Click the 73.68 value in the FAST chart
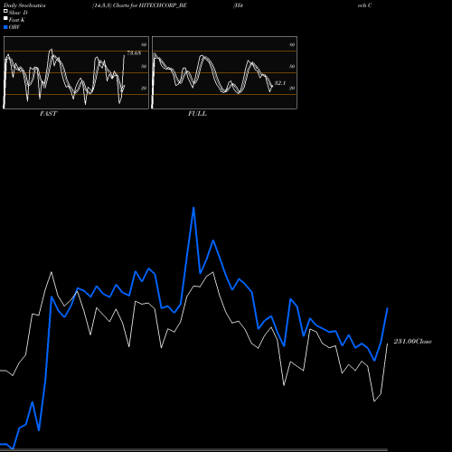 click(x=134, y=53)
